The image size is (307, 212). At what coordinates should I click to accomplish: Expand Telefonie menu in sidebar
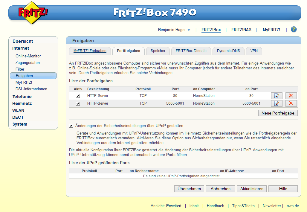point(22,97)
